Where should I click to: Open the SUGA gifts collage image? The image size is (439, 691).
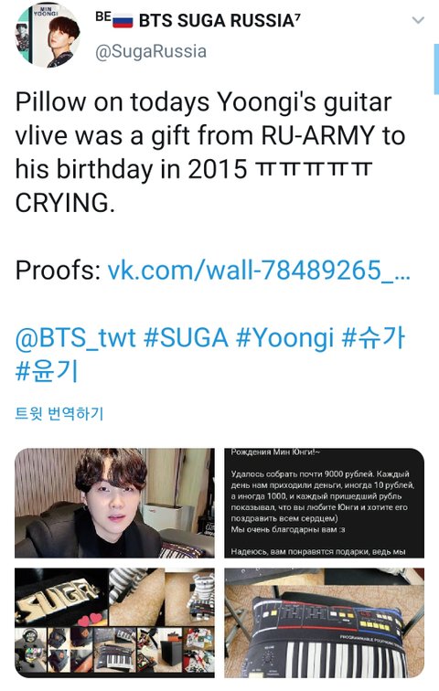114,622
